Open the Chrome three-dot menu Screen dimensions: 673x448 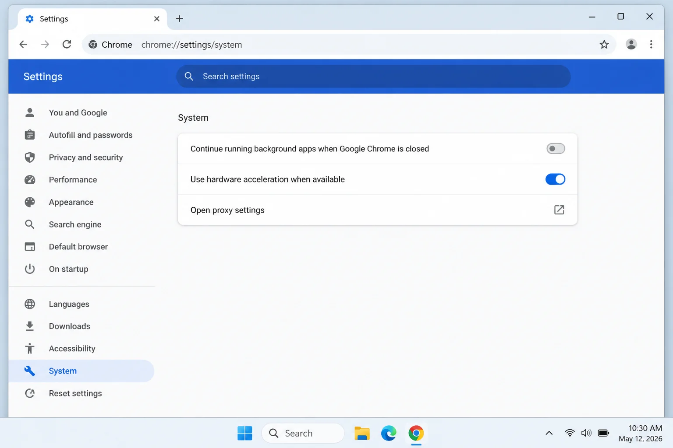(x=651, y=44)
